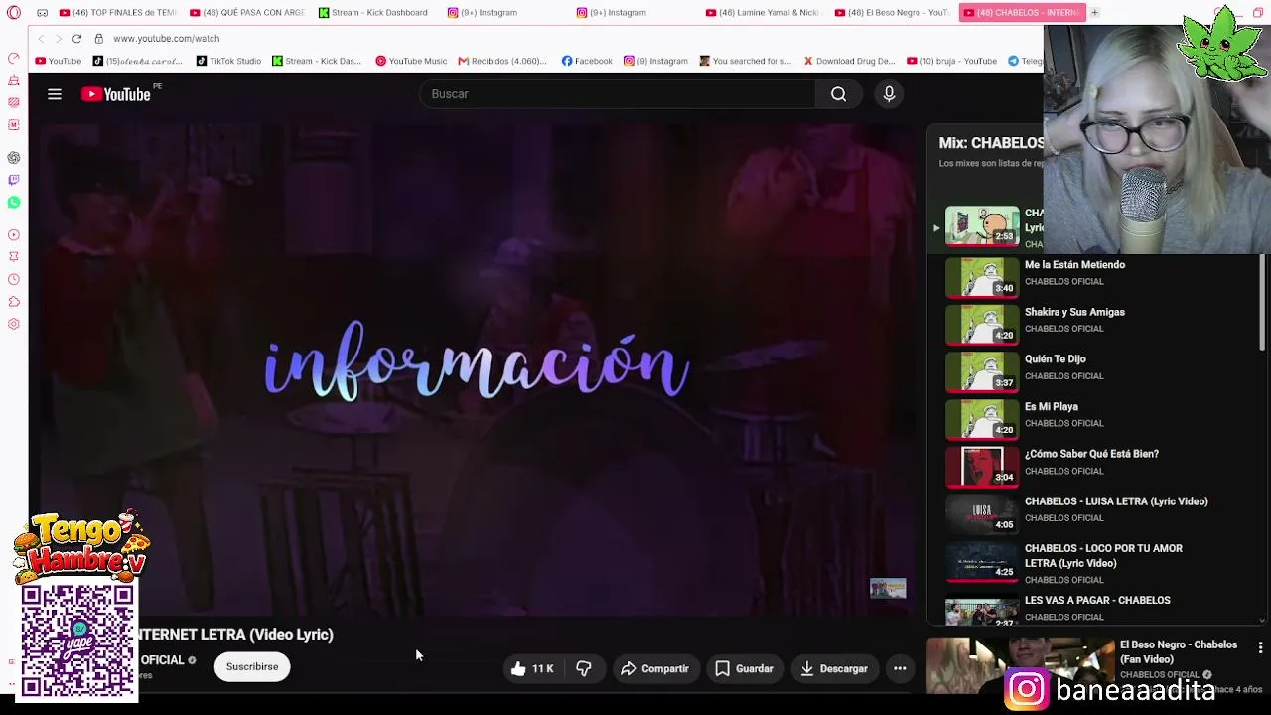1271x715 pixels.
Task: Start voice search with the microphone
Action: coord(889,94)
